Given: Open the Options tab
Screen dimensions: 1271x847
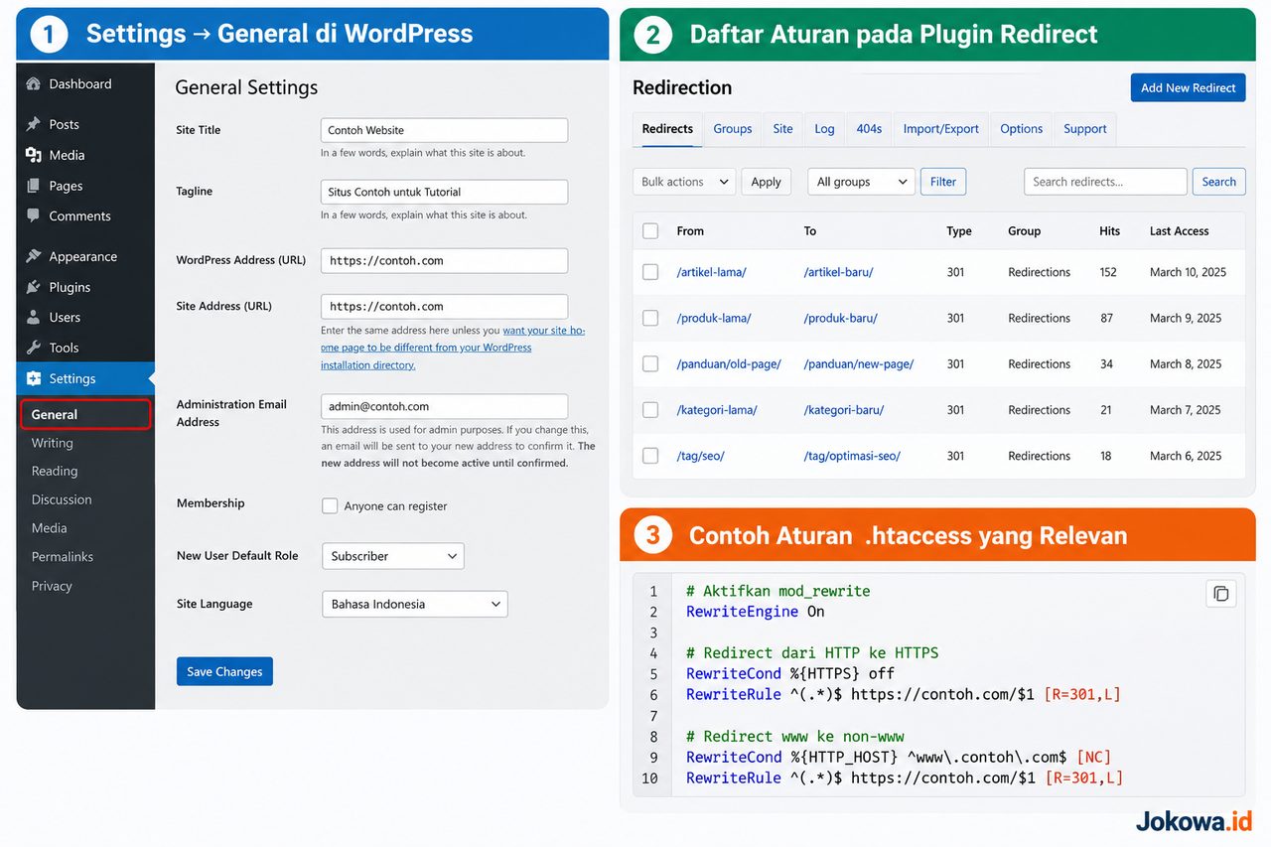Looking at the screenshot, I should [1022, 129].
